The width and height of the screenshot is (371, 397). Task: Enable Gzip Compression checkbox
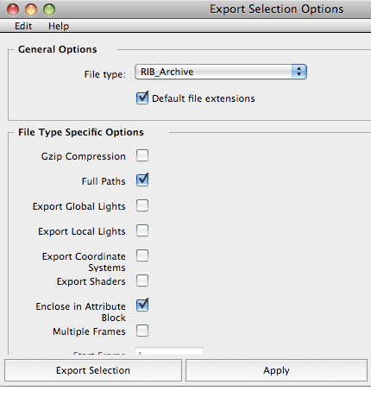pyautogui.click(x=142, y=155)
